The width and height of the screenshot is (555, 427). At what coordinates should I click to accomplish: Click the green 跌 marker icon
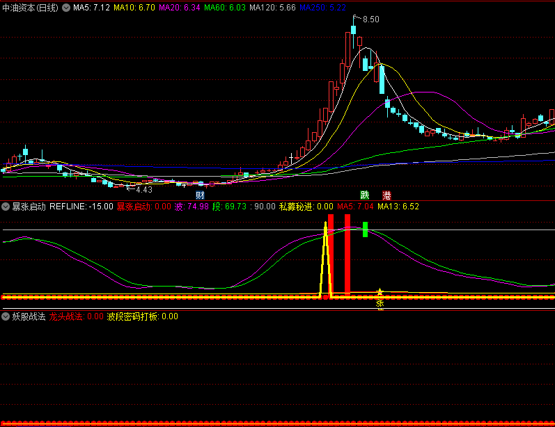coord(364,195)
